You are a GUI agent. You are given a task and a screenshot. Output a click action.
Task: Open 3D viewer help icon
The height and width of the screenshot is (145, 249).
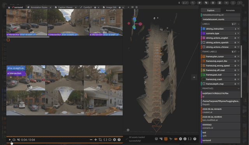tap(195, 139)
